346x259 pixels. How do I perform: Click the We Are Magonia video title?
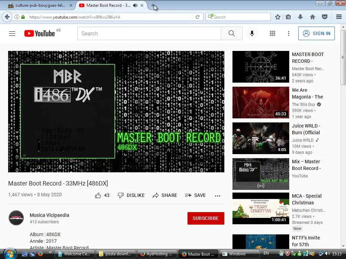click(x=307, y=93)
